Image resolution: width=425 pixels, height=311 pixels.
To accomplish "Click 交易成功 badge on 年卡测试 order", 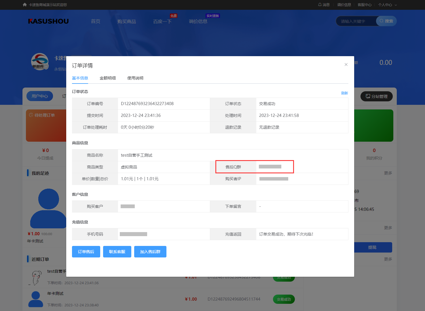I will [284, 299].
